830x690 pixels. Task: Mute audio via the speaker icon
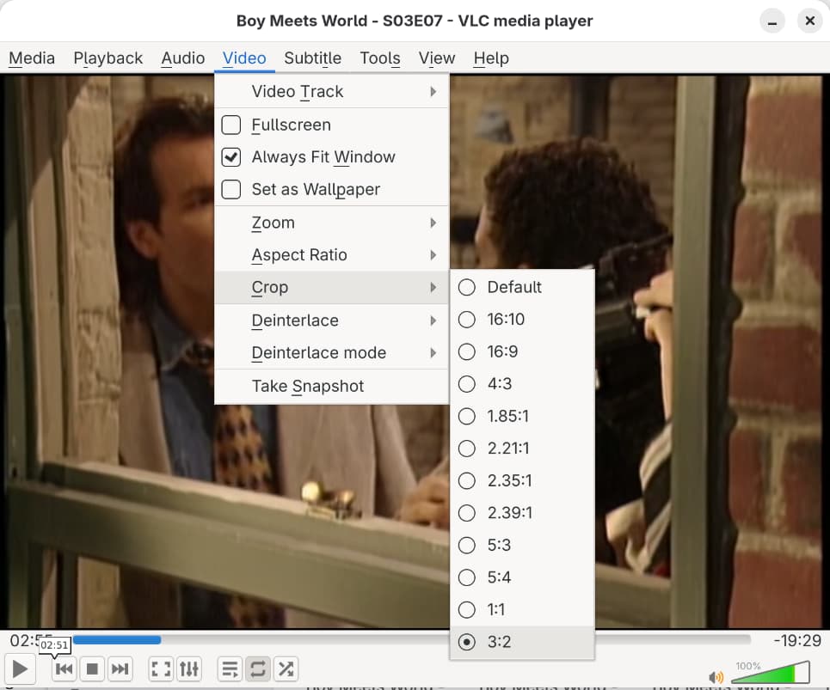coord(716,677)
